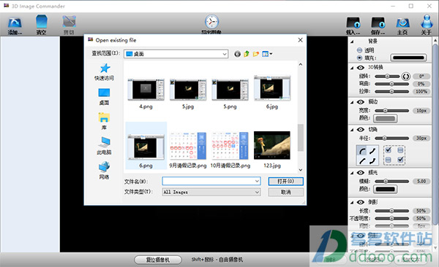Create new folder in file dialog
Viewport: 439px width, 267px height.
point(256,54)
